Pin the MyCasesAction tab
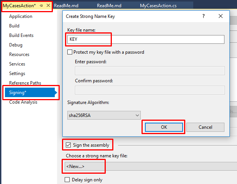Viewport: 237px width, 184px height. [x=41, y=6]
